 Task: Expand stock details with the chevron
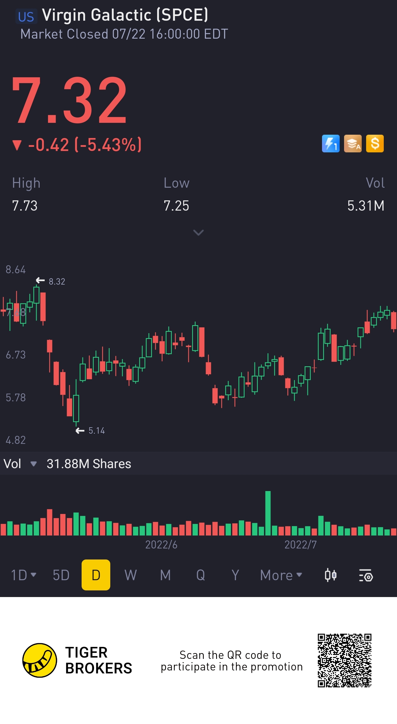click(198, 232)
